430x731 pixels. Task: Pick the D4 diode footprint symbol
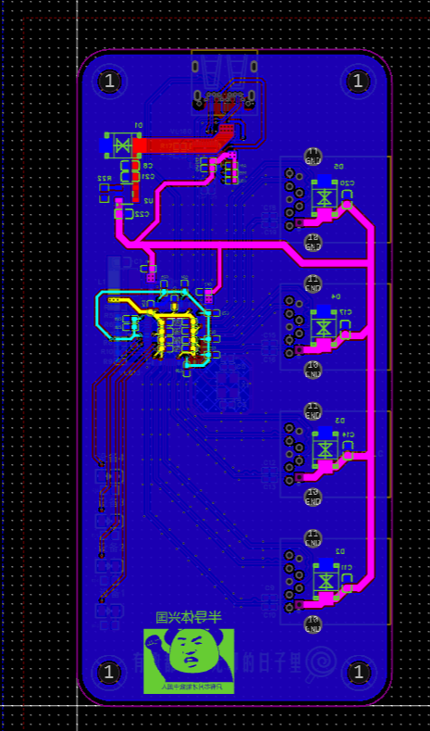(325, 326)
